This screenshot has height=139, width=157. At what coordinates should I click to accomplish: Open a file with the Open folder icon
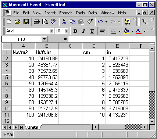[17, 22]
